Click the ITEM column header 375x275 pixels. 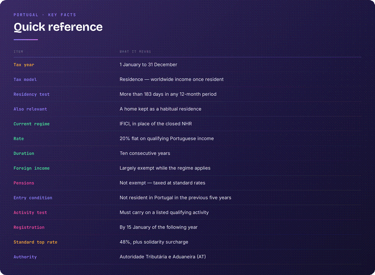click(18, 52)
